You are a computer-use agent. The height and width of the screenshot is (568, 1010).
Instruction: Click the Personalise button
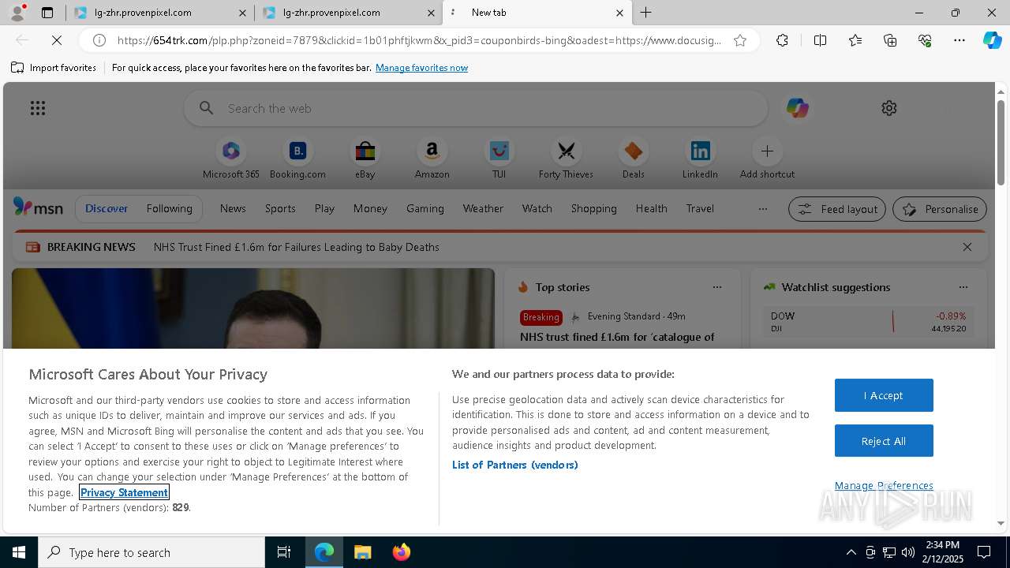(x=940, y=209)
